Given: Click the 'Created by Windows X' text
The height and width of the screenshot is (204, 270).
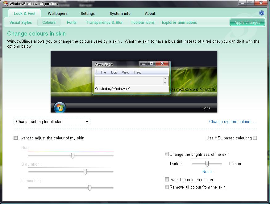Looking at the screenshot, I should click(x=112, y=89).
